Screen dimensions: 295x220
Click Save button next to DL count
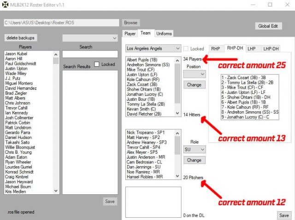click(284, 215)
